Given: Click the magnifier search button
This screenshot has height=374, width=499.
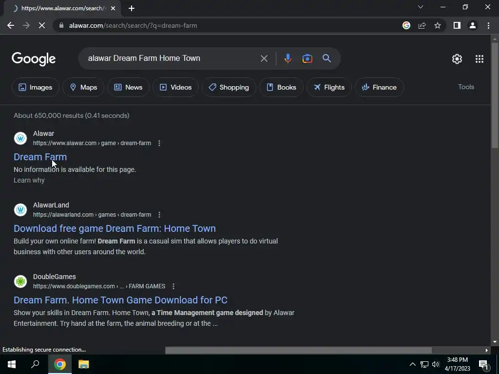Looking at the screenshot, I should click(326, 58).
